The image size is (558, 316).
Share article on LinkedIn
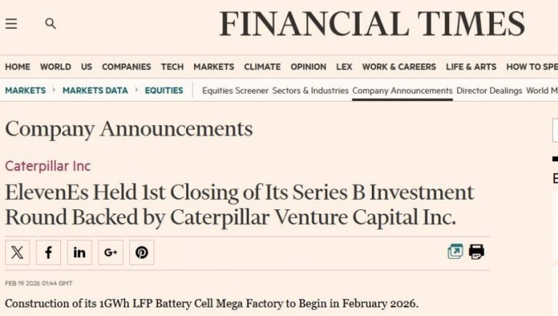tap(79, 252)
